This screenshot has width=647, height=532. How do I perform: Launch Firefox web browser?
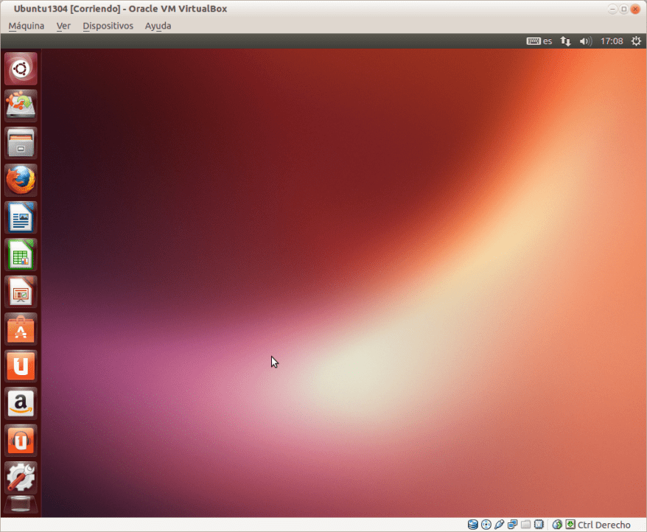pos(21,180)
